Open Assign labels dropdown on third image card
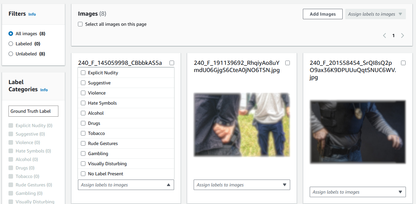The height and width of the screenshot is (204, 416). 357,192
